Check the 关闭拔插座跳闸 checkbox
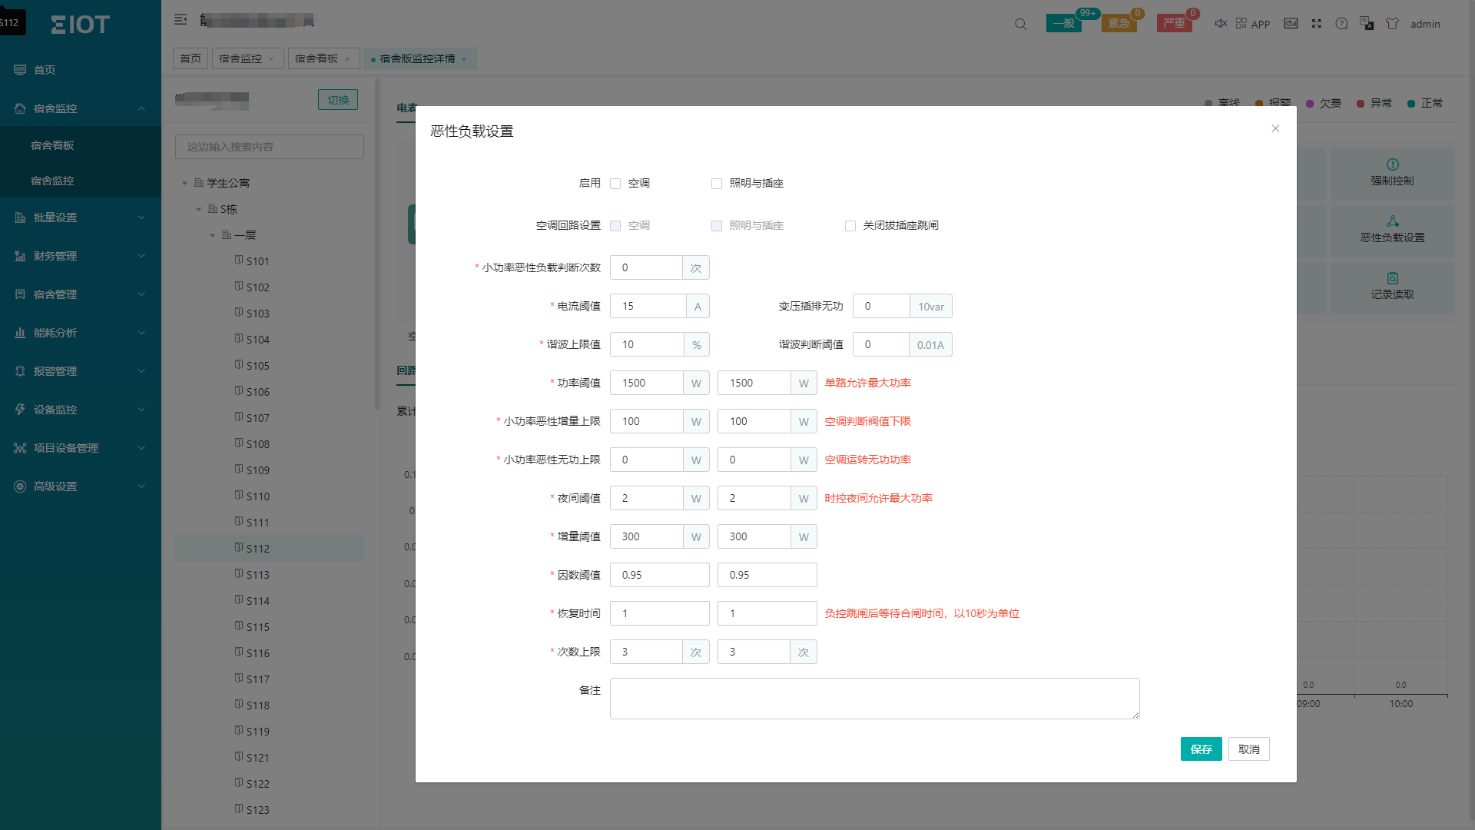The image size is (1475, 830). coord(850,226)
